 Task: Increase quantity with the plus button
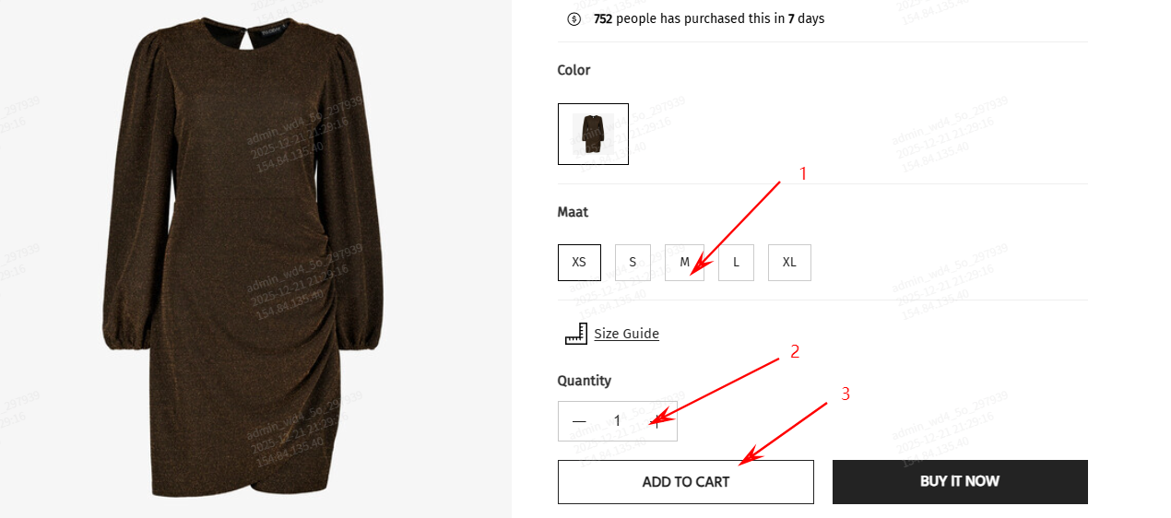point(656,421)
